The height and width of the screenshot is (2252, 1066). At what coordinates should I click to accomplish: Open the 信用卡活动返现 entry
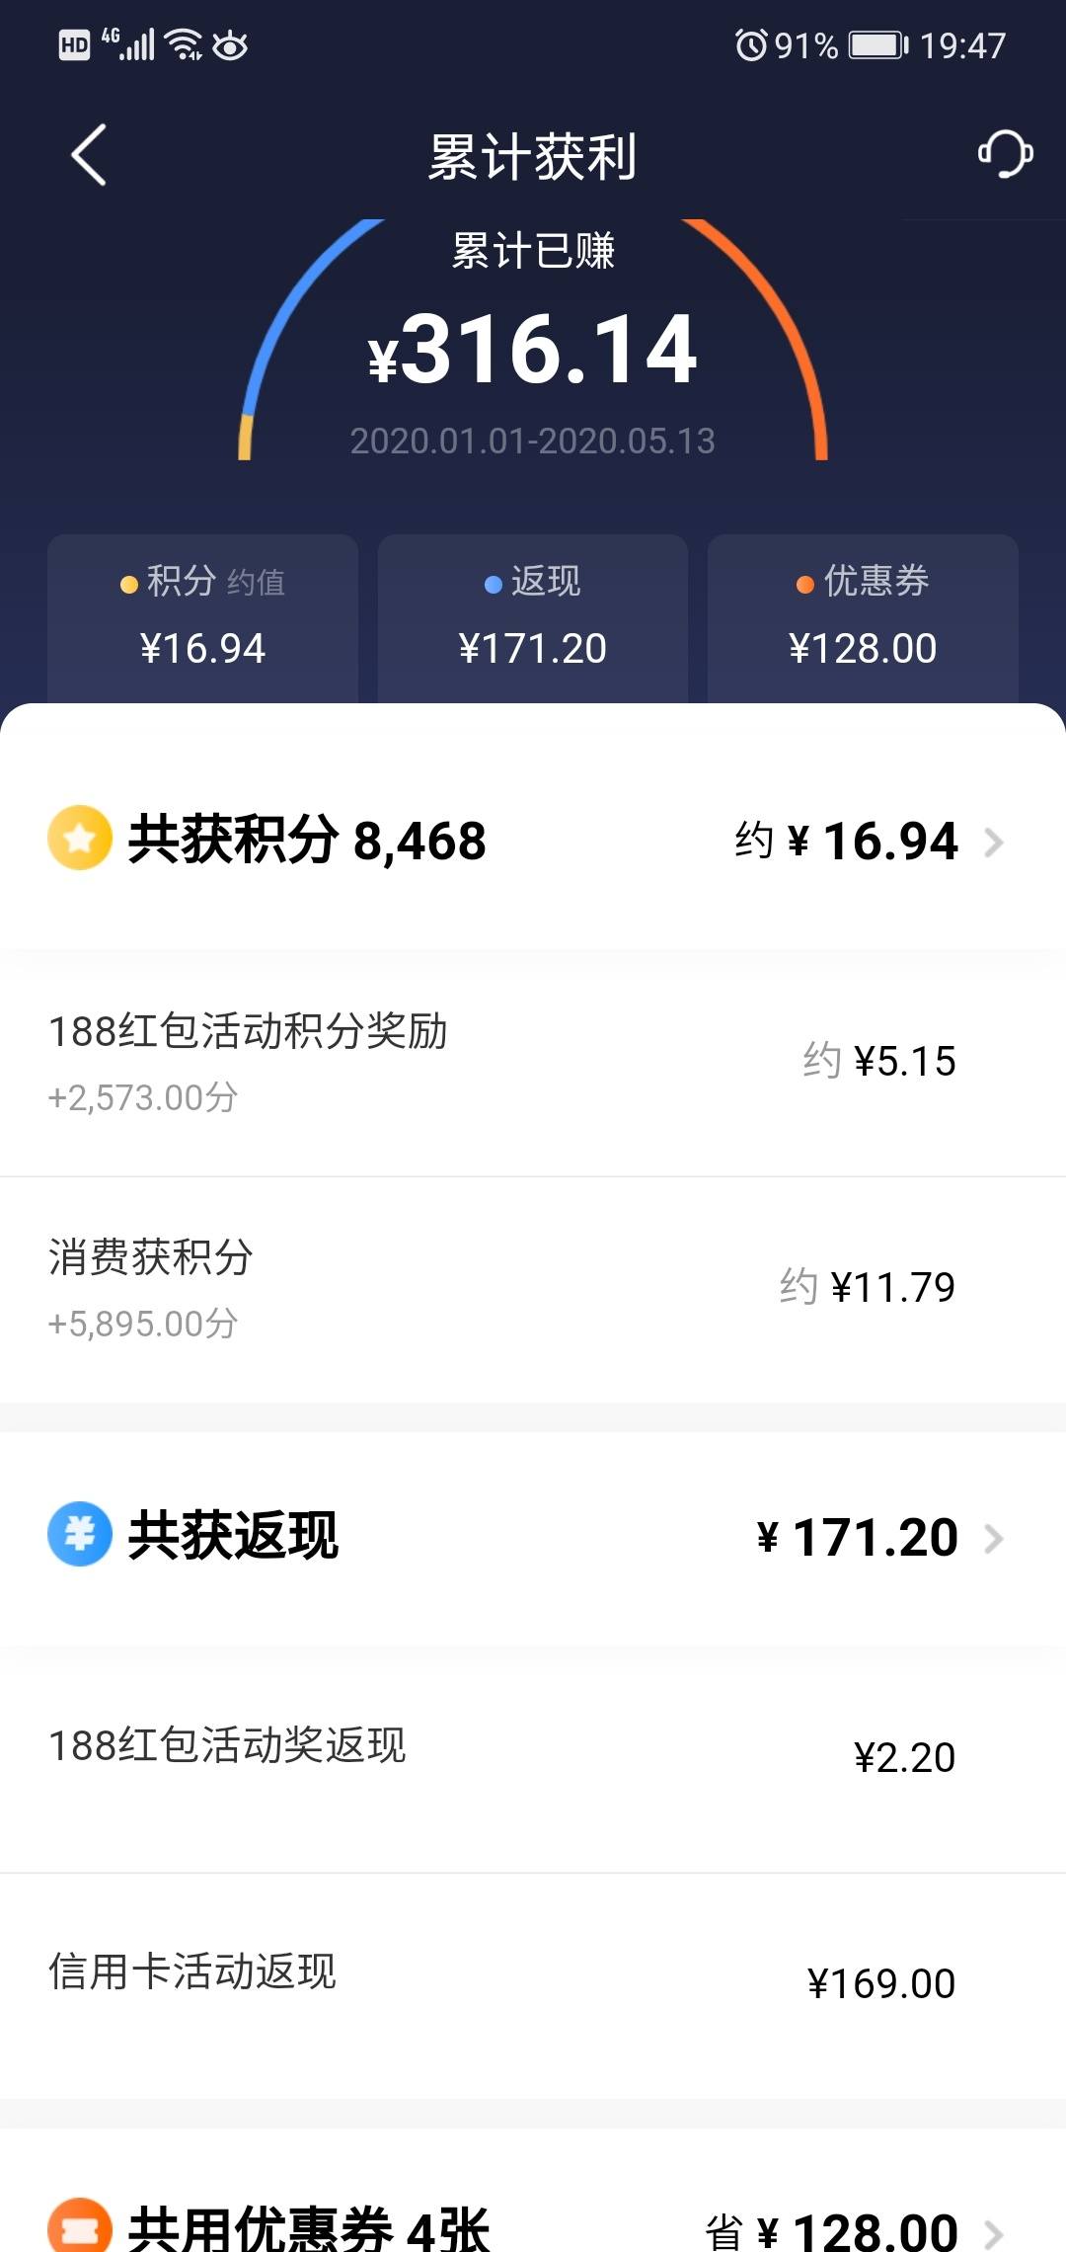533,1983
